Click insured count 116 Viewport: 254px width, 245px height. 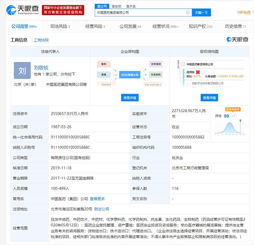pyautogui.click(x=175, y=188)
